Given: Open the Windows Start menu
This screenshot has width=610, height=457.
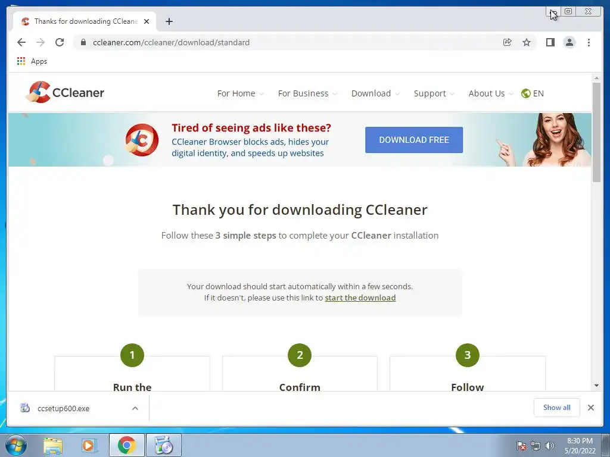Looking at the screenshot, I should (x=15, y=445).
